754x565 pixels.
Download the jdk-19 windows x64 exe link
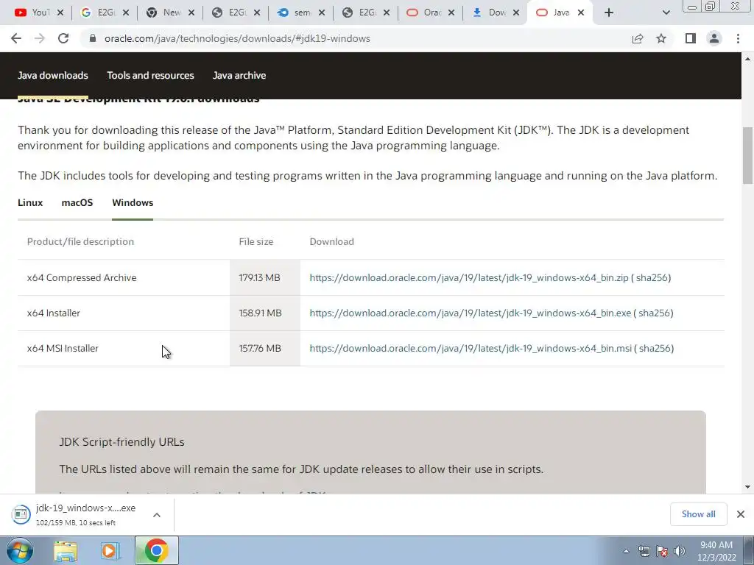pos(471,313)
